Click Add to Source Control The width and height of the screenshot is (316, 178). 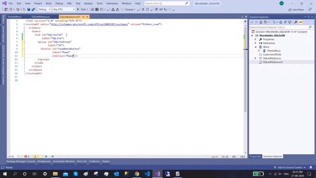290,167
